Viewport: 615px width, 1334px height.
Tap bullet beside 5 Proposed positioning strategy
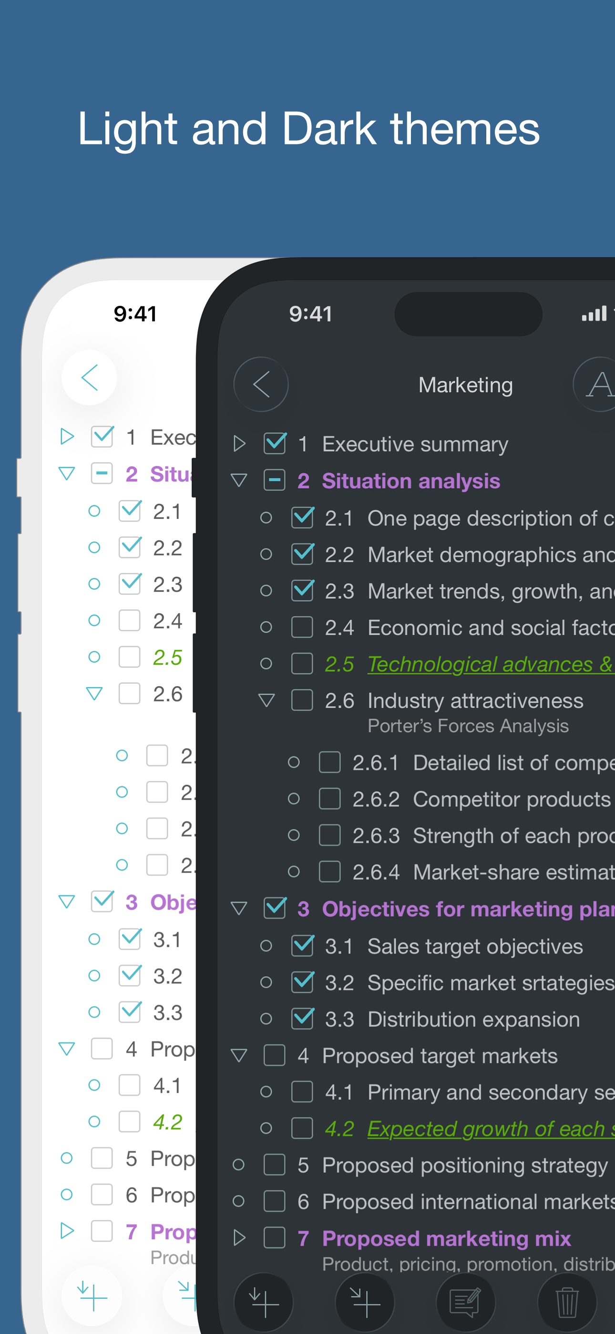(x=238, y=1165)
